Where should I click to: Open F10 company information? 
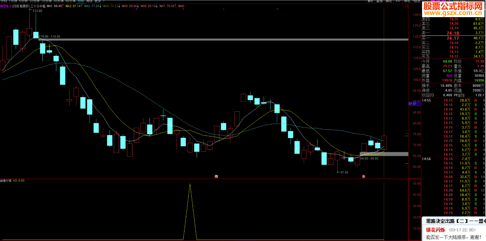point(398,1)
